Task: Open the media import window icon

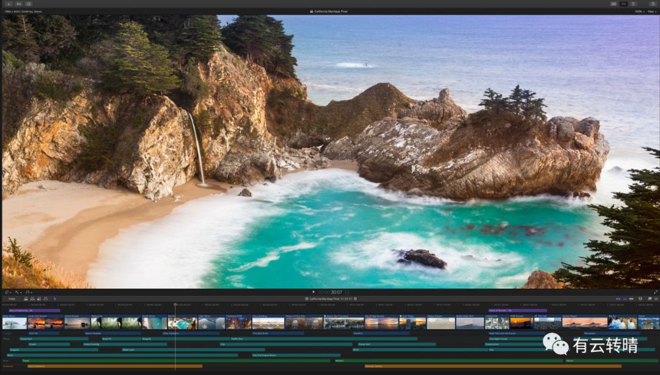Action: (9, 4)
